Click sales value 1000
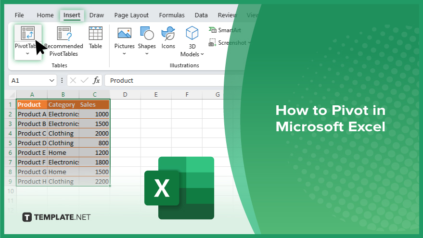 94,114
